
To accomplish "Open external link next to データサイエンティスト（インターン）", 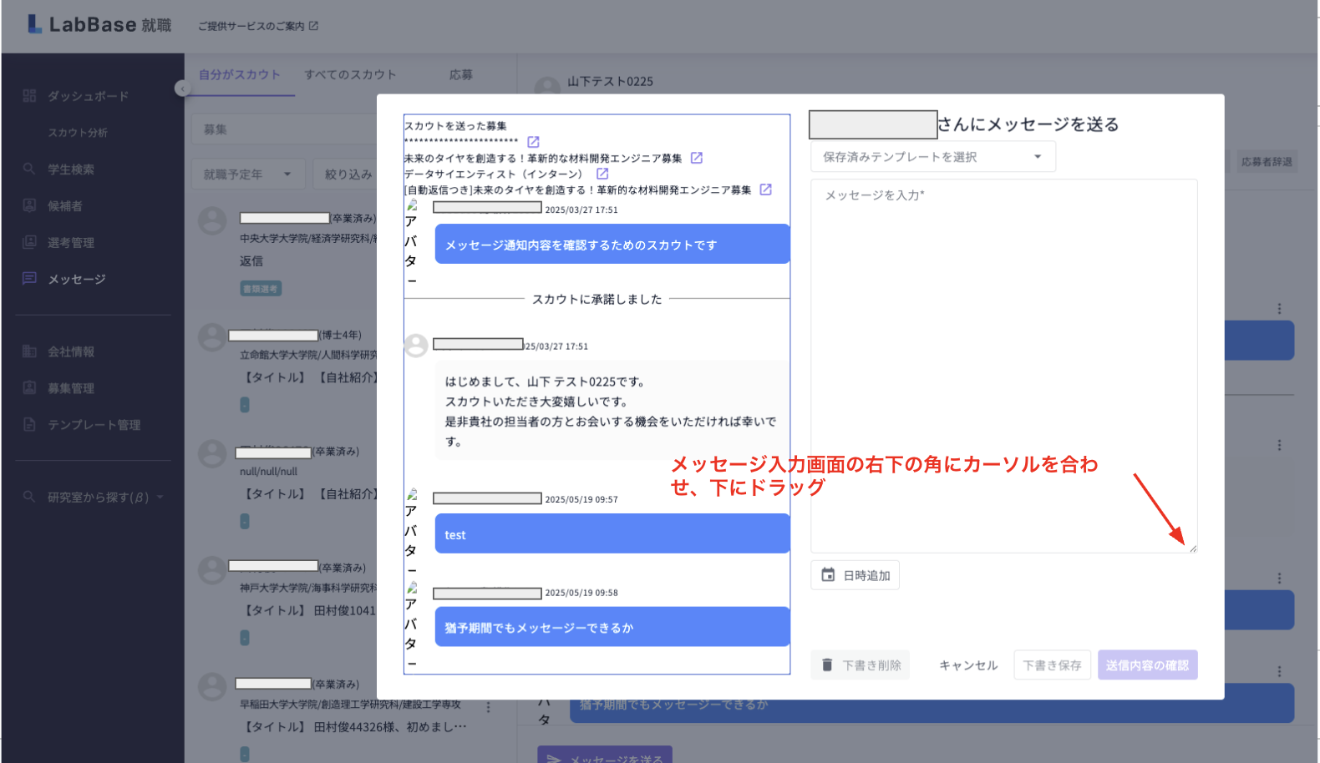I will 602,174.
